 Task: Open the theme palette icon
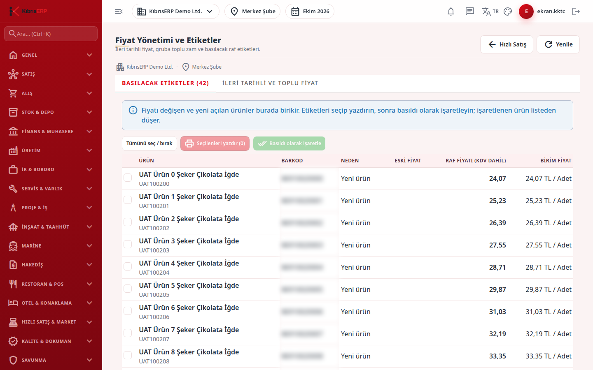pos(508,12)
